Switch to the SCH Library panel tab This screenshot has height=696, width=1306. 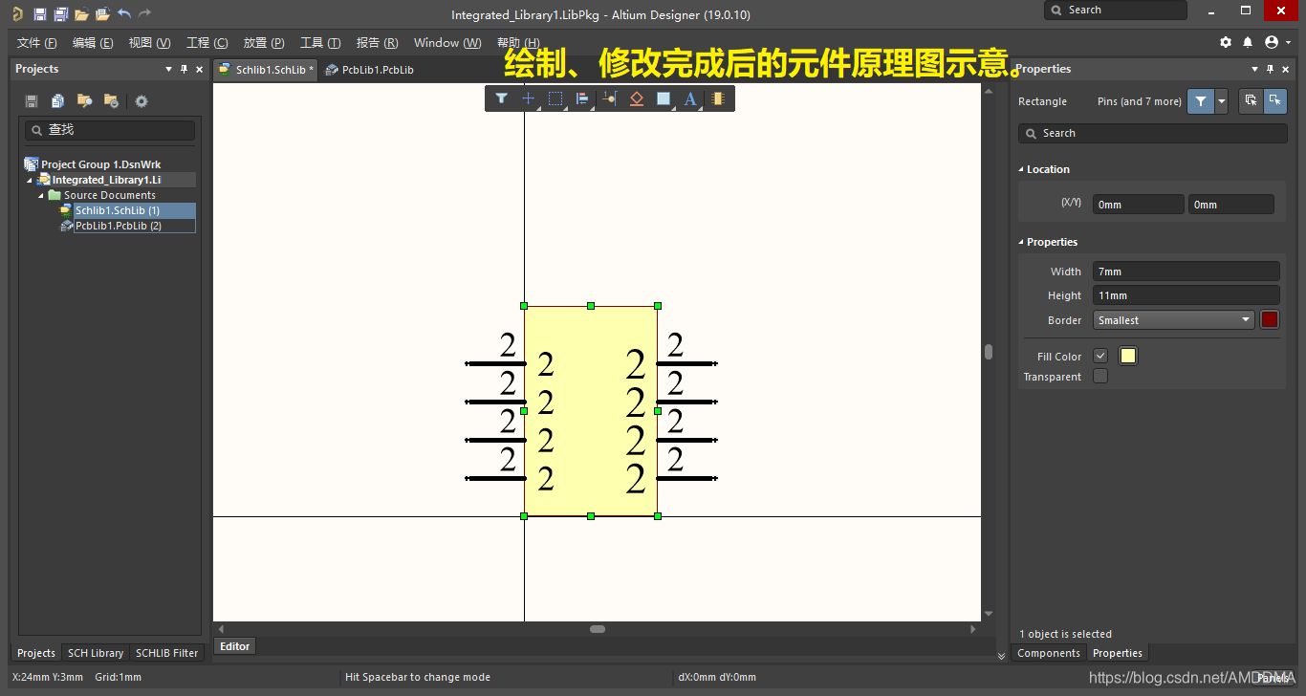95,653
